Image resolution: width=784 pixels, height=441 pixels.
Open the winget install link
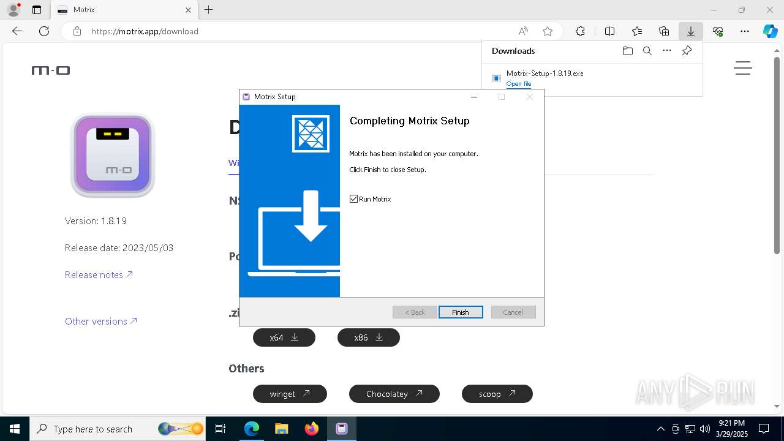290,394
